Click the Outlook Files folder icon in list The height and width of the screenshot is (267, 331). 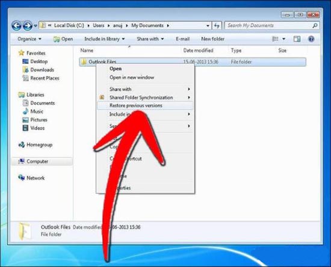(84, 61)
